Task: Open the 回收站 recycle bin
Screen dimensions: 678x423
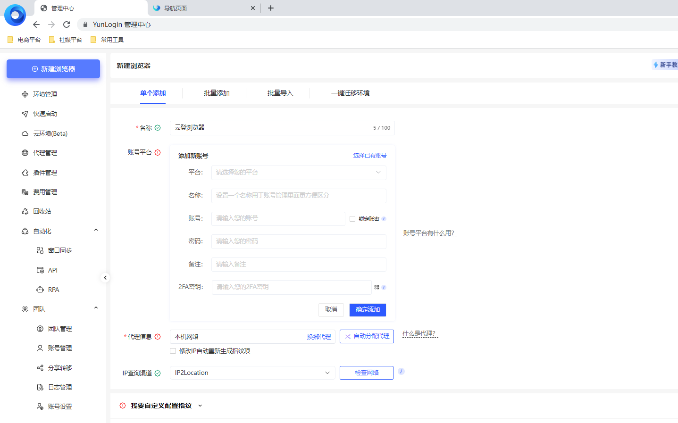Action: [x=46, y=211]
